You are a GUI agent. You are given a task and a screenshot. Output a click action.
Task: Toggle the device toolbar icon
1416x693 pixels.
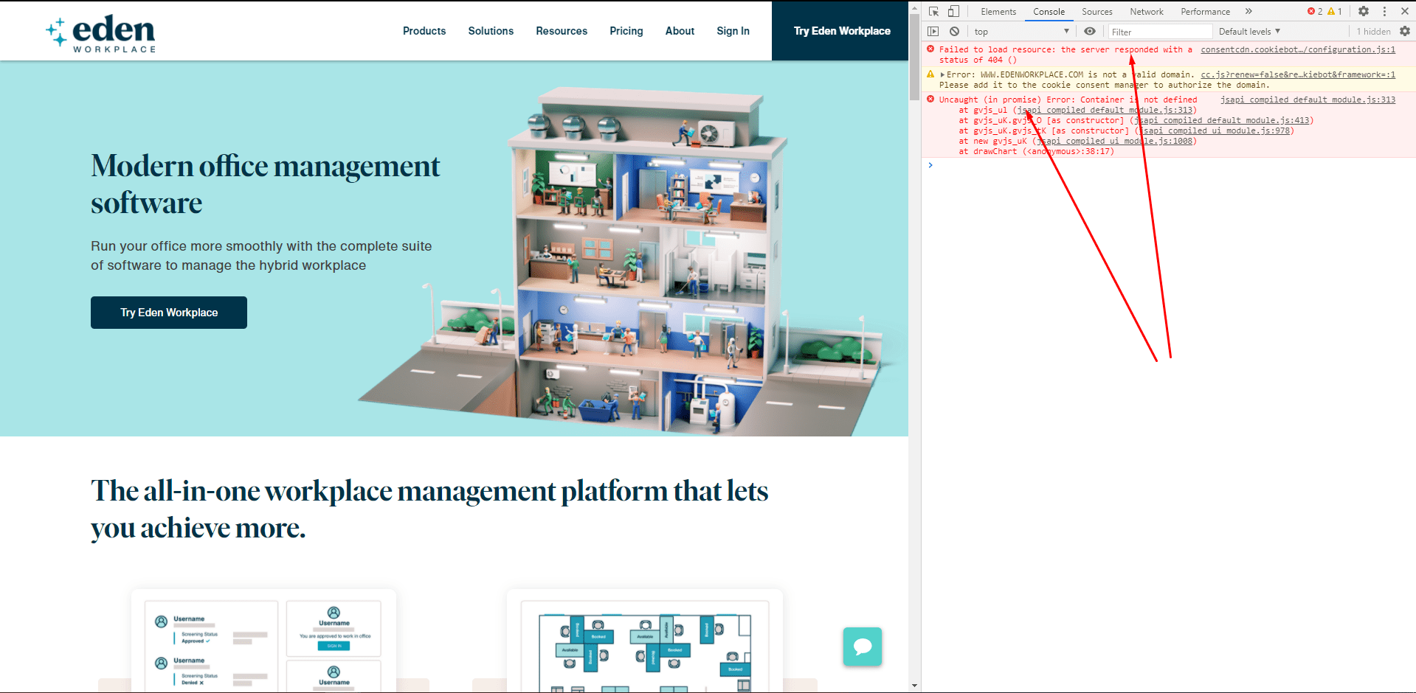click(953, 11)
